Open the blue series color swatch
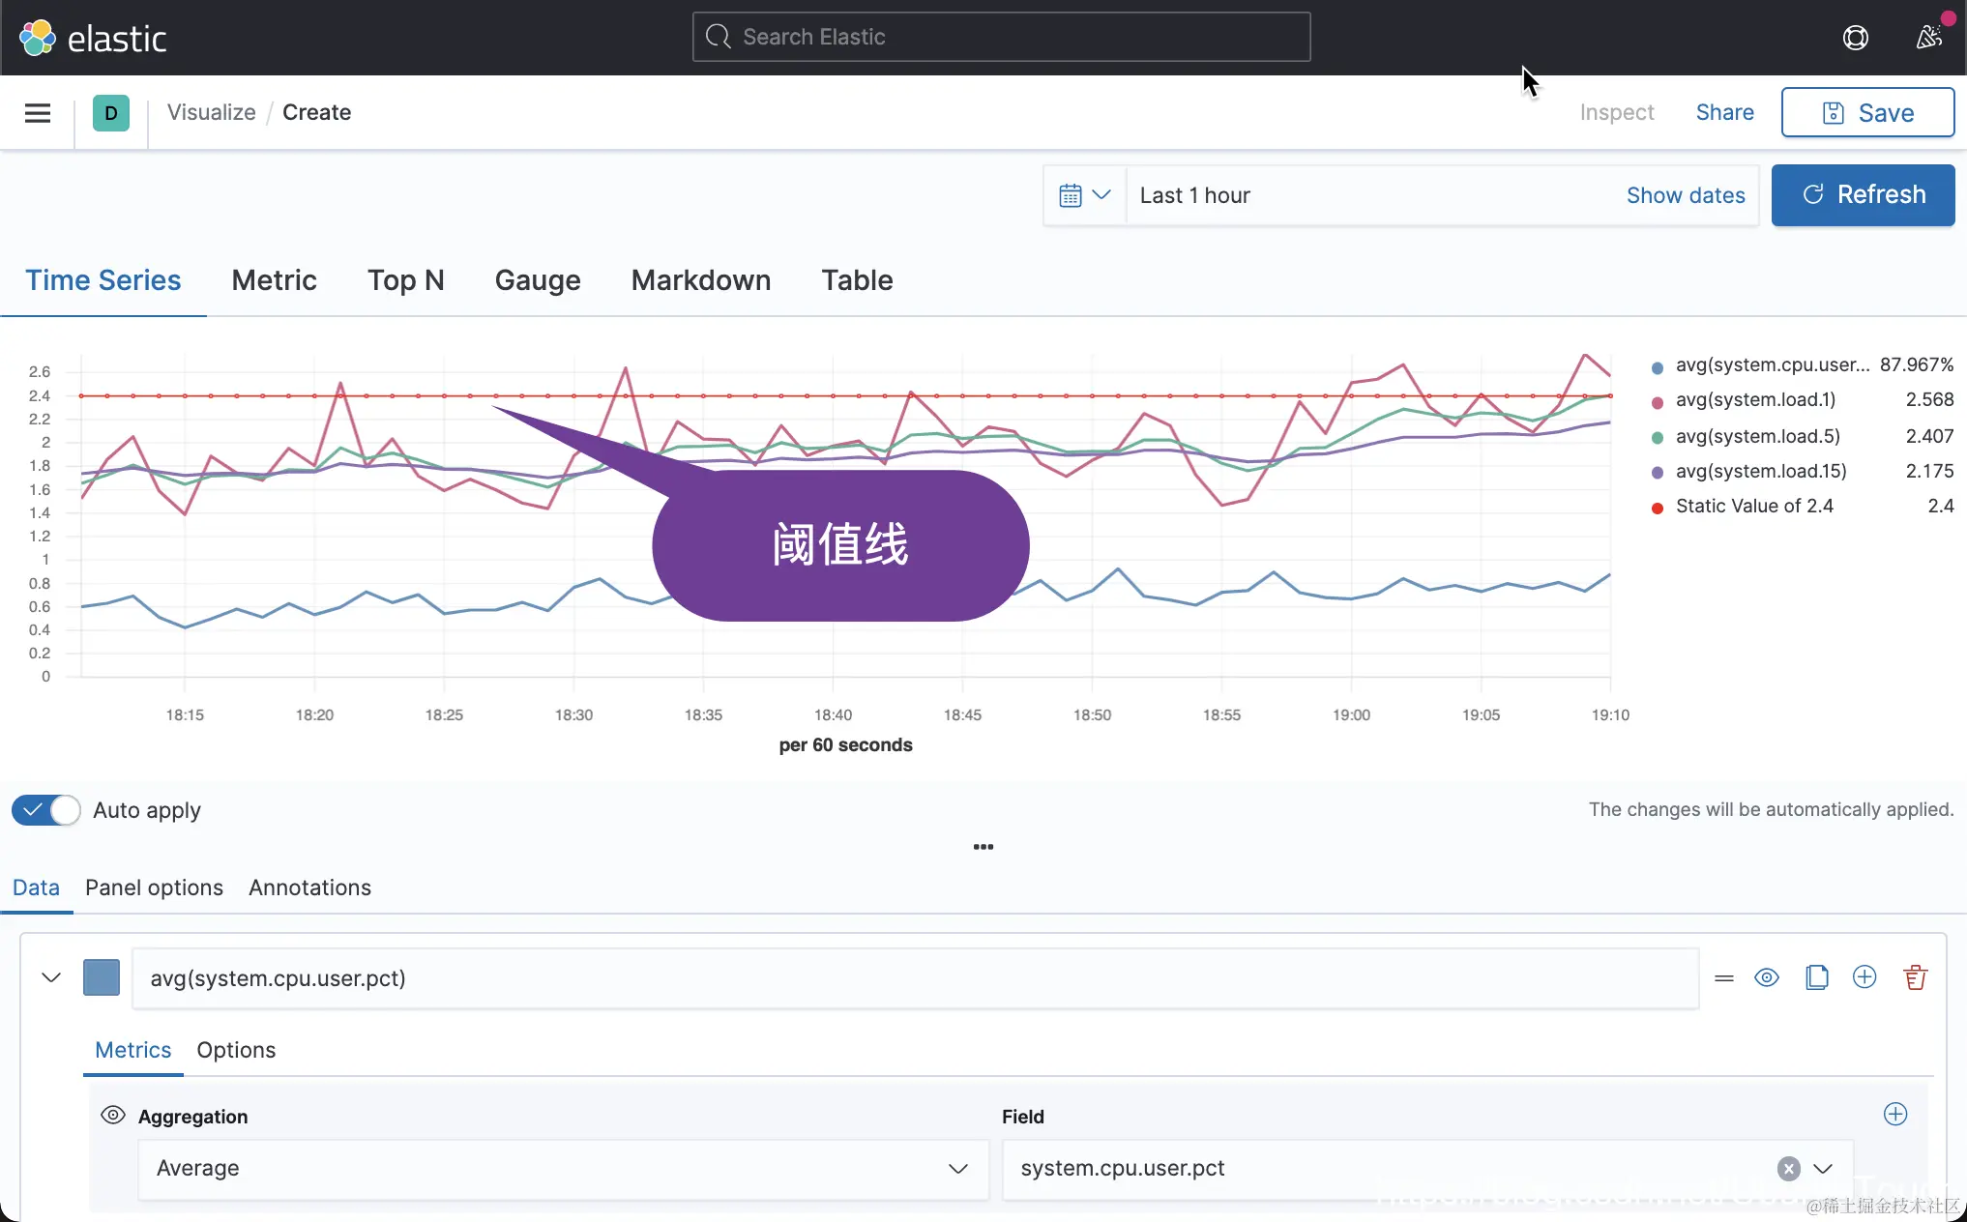Screen dimensions: 1967x1222 102,977
